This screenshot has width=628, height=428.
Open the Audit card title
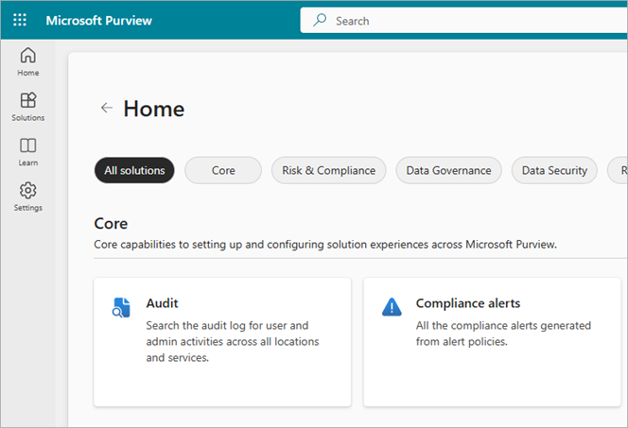162,303
